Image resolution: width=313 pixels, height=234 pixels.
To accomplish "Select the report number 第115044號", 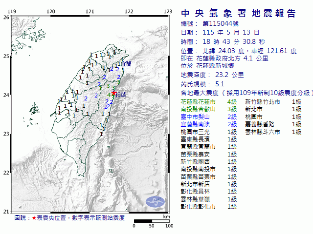I will click(x=221, y=24).
